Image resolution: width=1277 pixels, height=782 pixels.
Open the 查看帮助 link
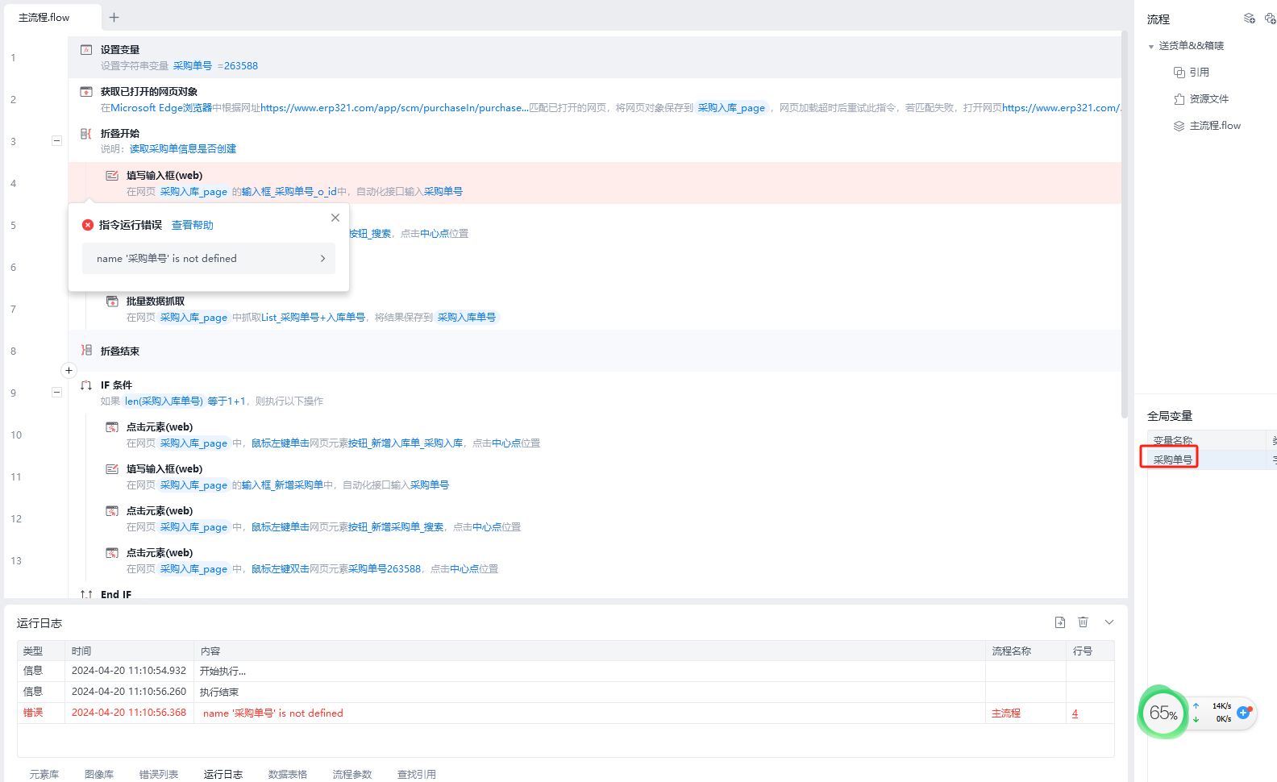pyautogui.click(x=193, y=225)
